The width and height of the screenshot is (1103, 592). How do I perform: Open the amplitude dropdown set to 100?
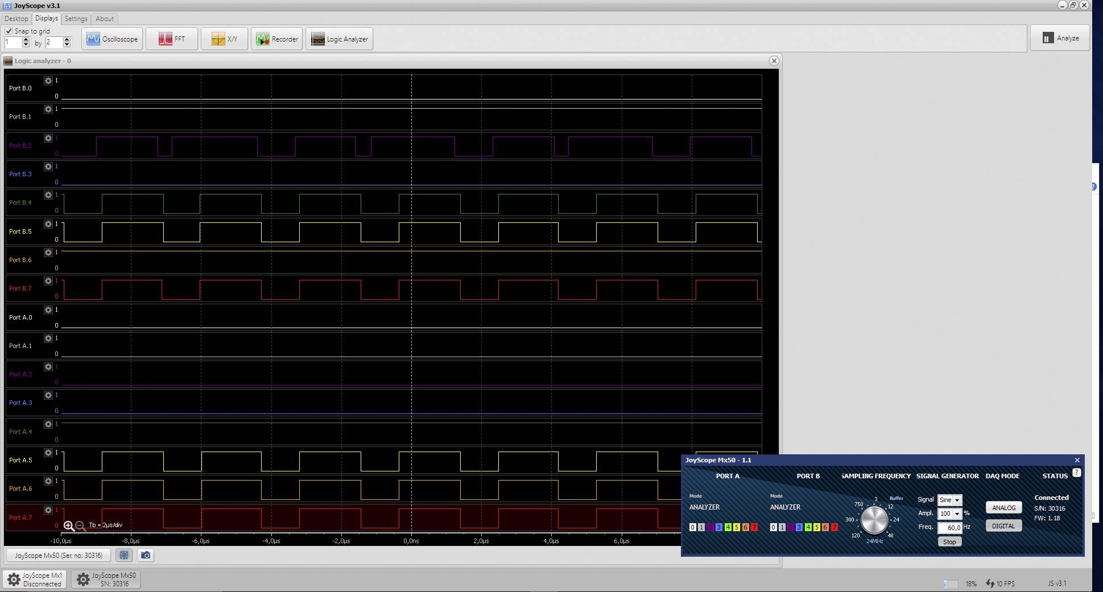[950, 514]
